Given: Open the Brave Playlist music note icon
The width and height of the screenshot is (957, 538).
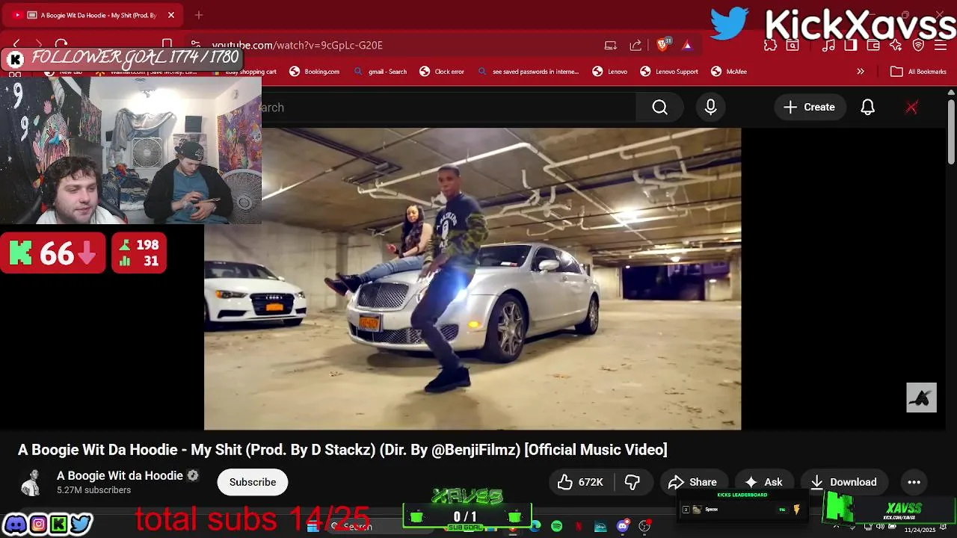Looking at the screenshot, I should 828,45.
